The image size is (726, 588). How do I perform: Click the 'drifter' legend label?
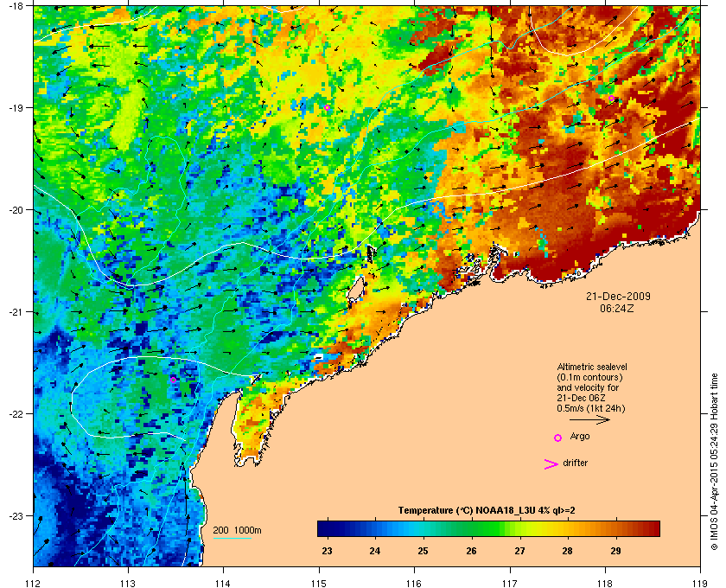coord(575,463)
